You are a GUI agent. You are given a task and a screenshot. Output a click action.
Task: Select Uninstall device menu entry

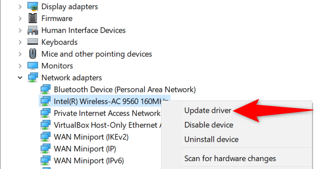pos(212,140)
